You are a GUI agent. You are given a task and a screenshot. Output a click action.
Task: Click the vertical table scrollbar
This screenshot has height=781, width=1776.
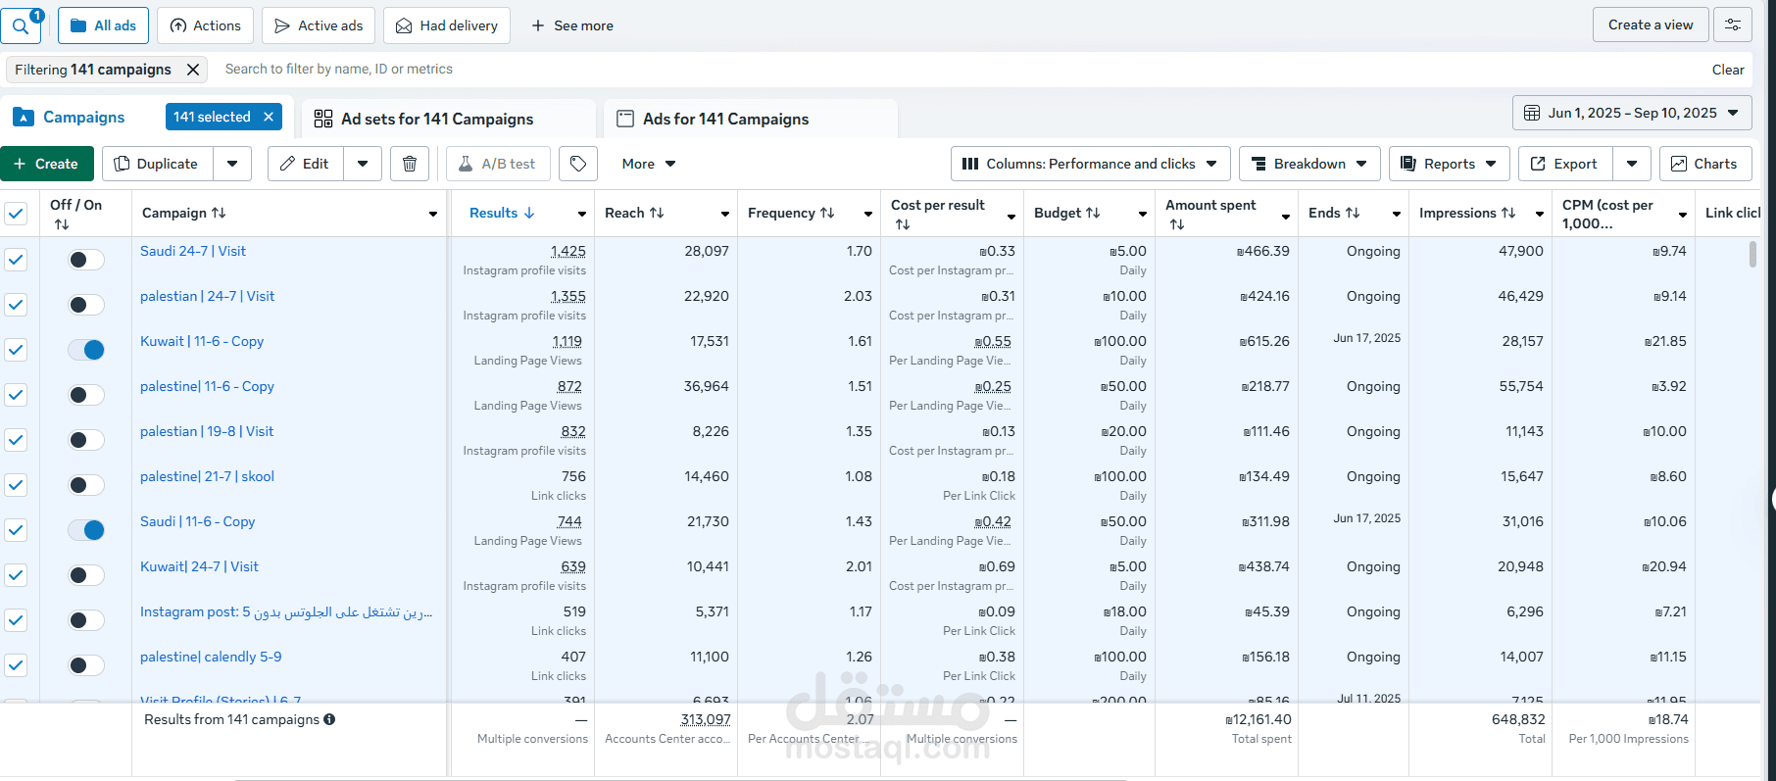(x=1752, y=255)
